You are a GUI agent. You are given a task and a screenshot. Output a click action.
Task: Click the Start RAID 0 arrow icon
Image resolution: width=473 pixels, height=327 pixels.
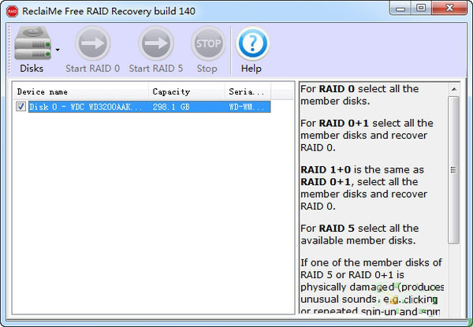[x=93, y=44]
